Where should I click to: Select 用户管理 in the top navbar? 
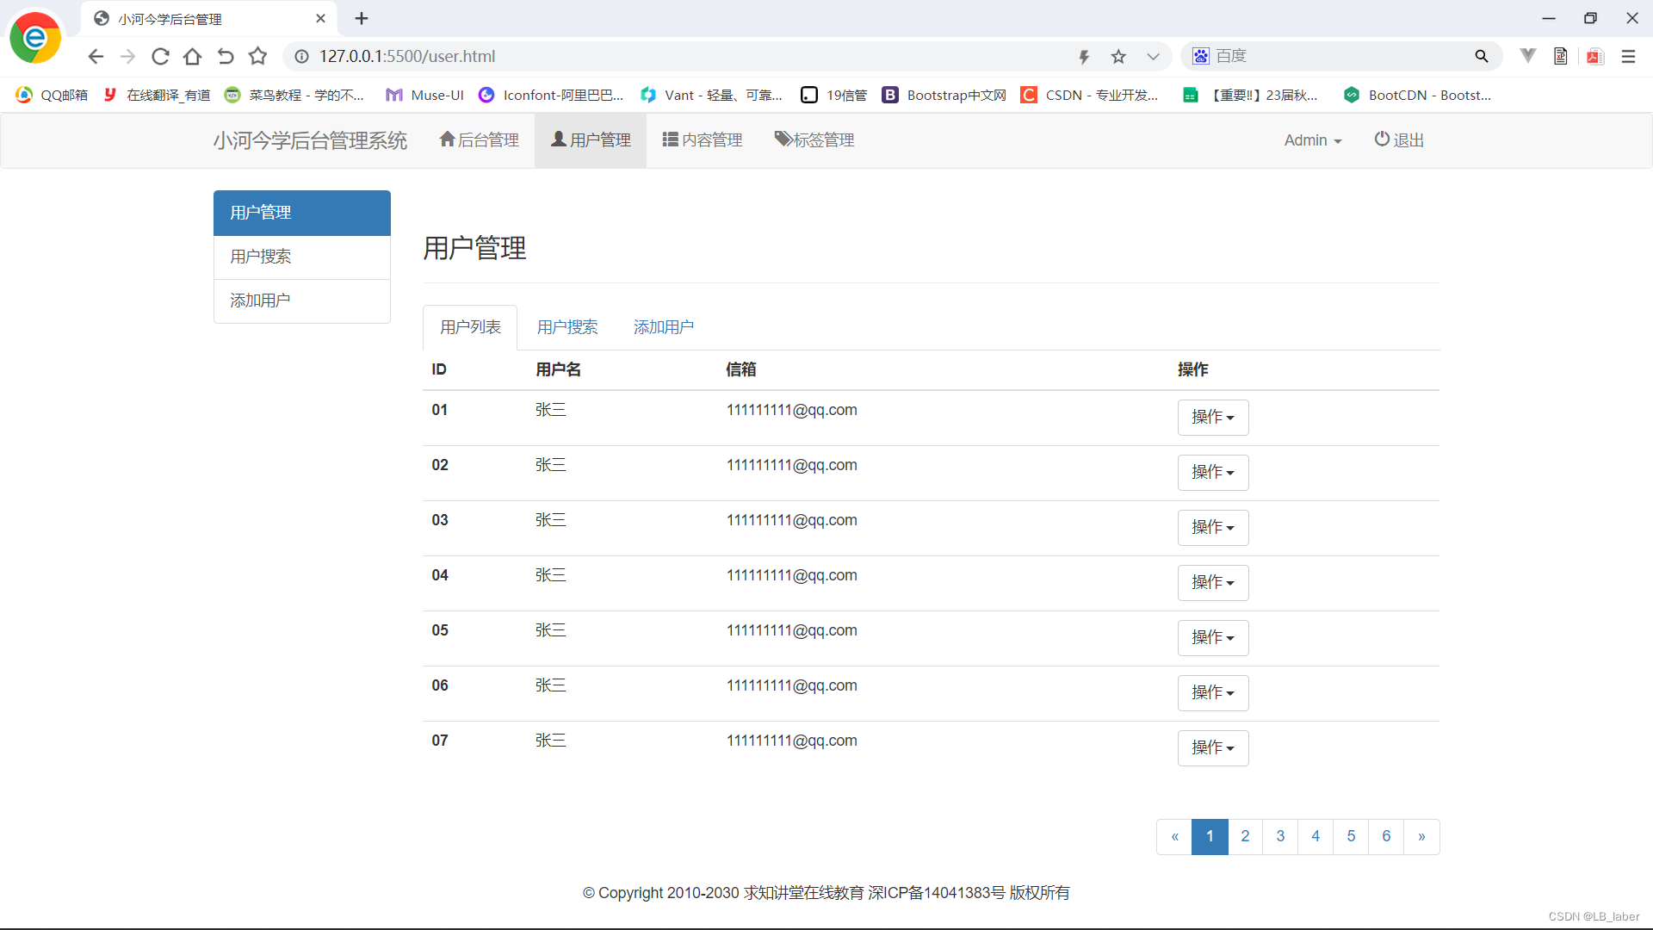tap(591, 140)
